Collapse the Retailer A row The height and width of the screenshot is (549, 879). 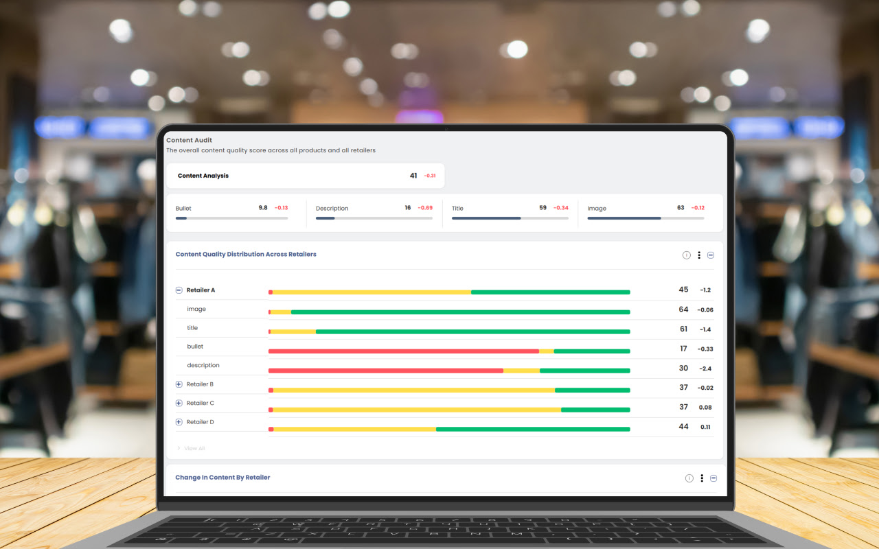click(179, 290)
